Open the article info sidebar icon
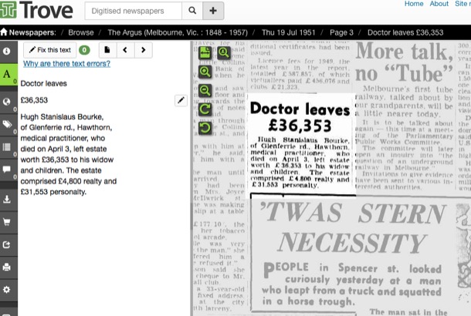The width and height of the screenshot is (471, 316). (8, 51)
